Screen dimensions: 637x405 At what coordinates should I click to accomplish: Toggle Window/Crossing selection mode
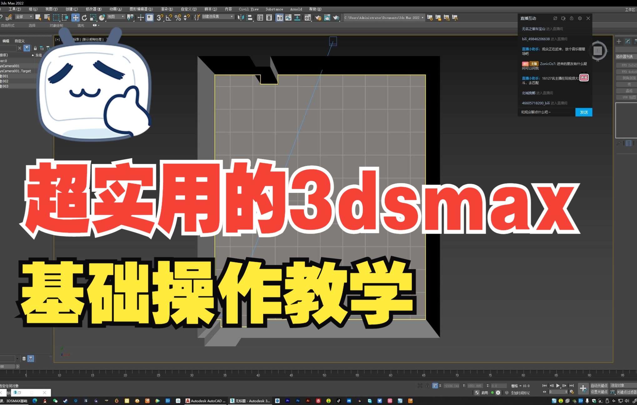pos(65,17)
